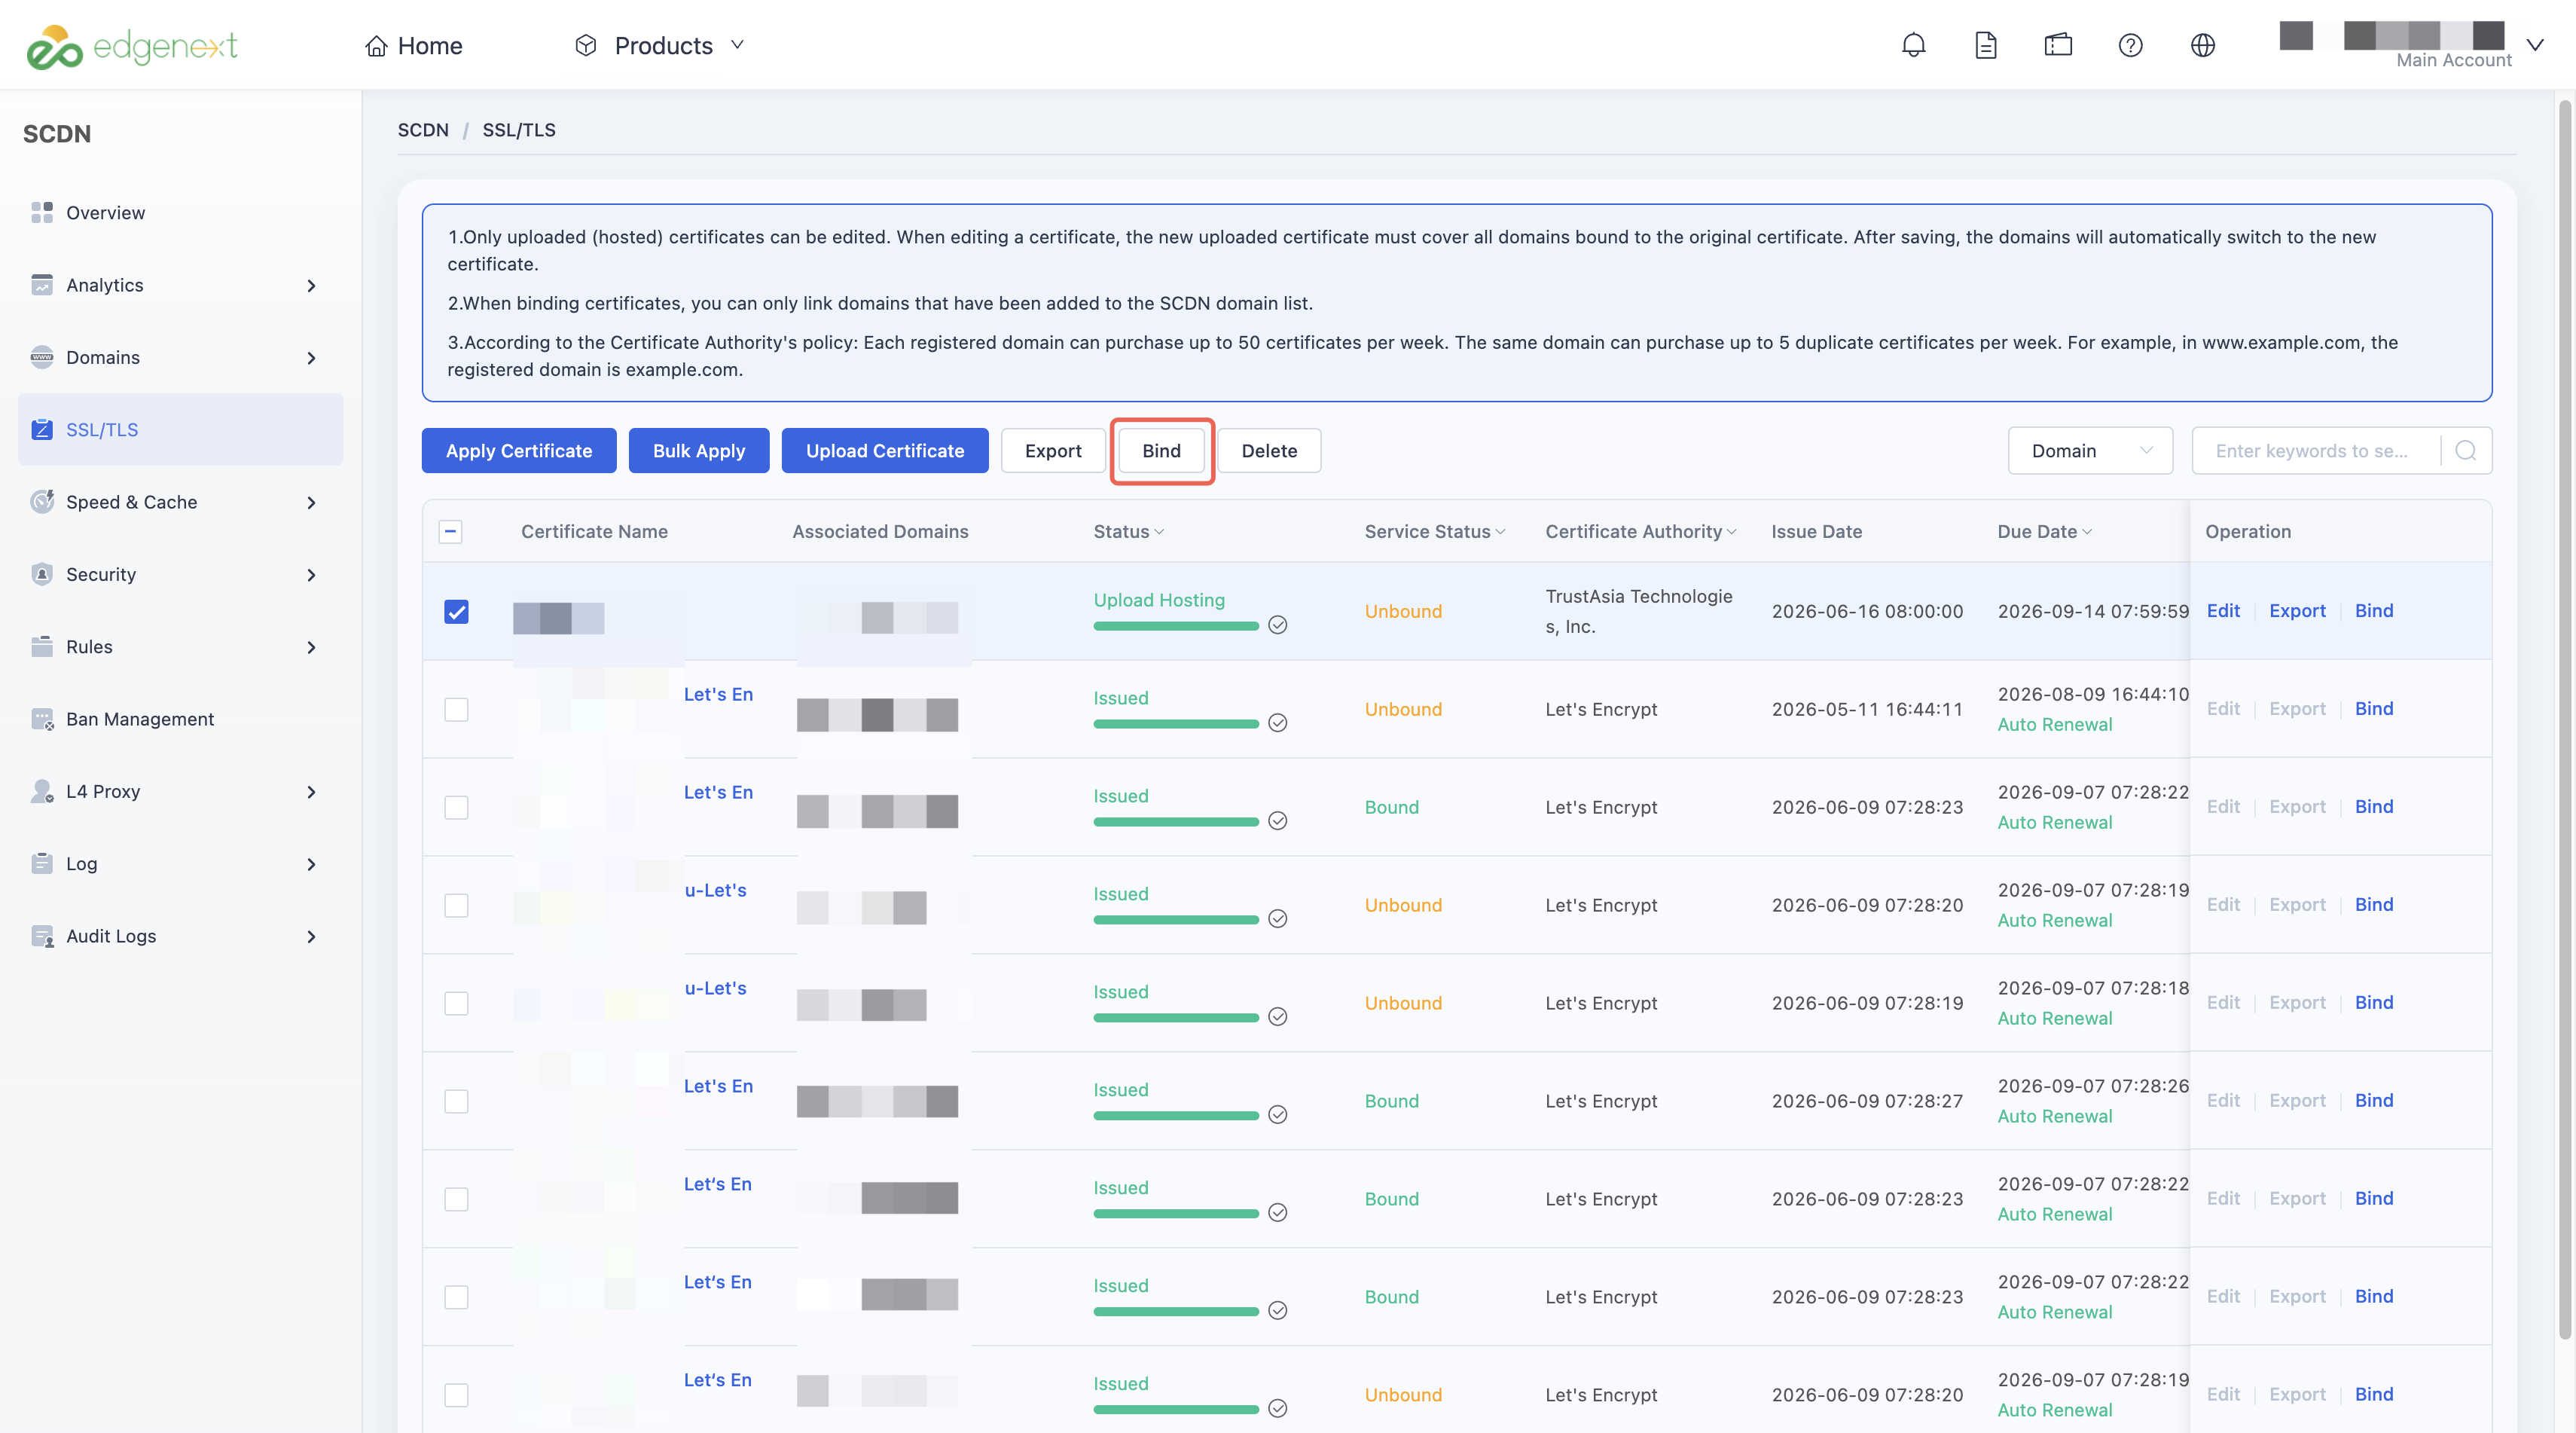Toggle the select-all header checkbox
Screen dimensions: 2576x1433
coord(451,531)
